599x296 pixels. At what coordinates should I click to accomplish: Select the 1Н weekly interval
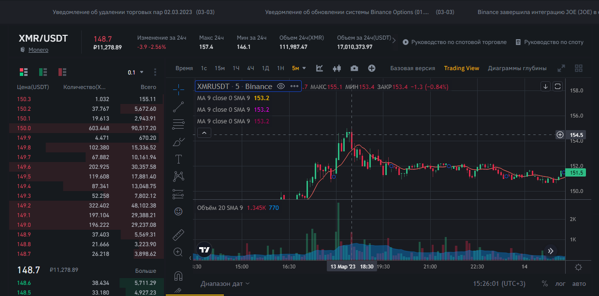tap(280, 68)
